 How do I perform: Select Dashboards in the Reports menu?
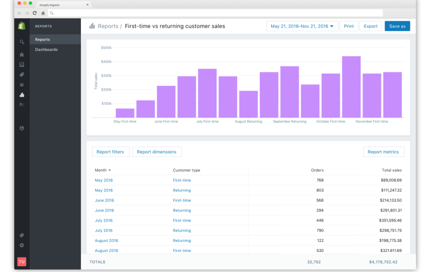46,50
